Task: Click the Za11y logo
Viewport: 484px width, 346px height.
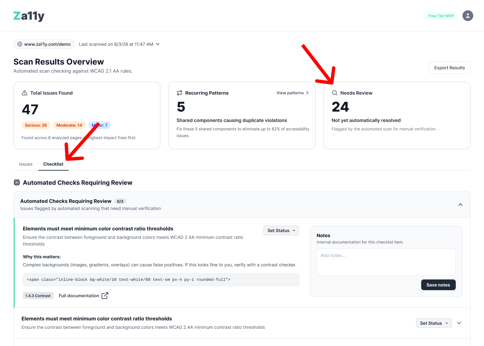Action: point(29,16)
